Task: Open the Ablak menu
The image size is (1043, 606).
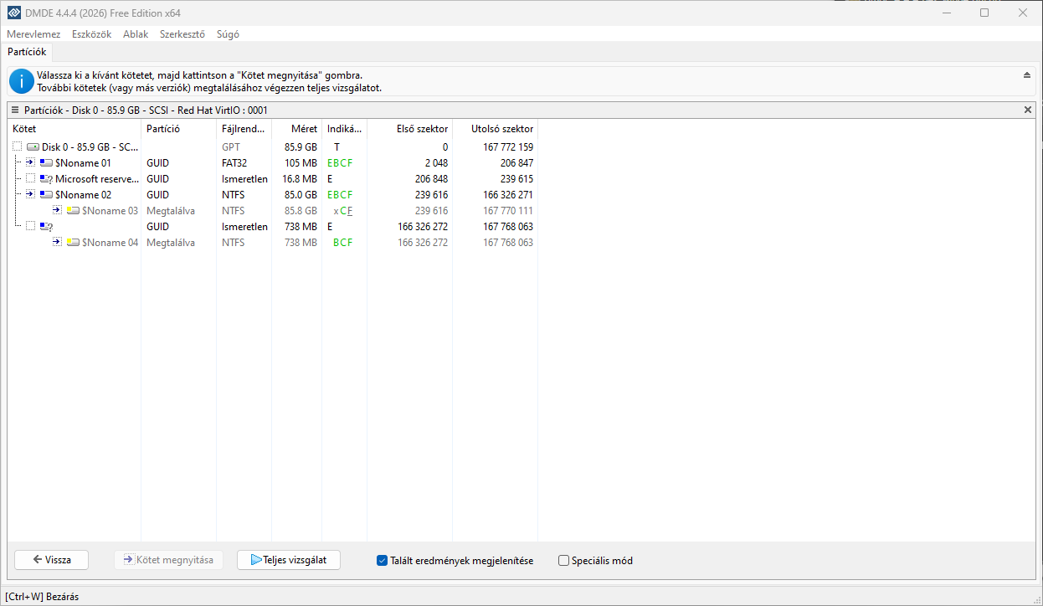Action: click(136, 34)
